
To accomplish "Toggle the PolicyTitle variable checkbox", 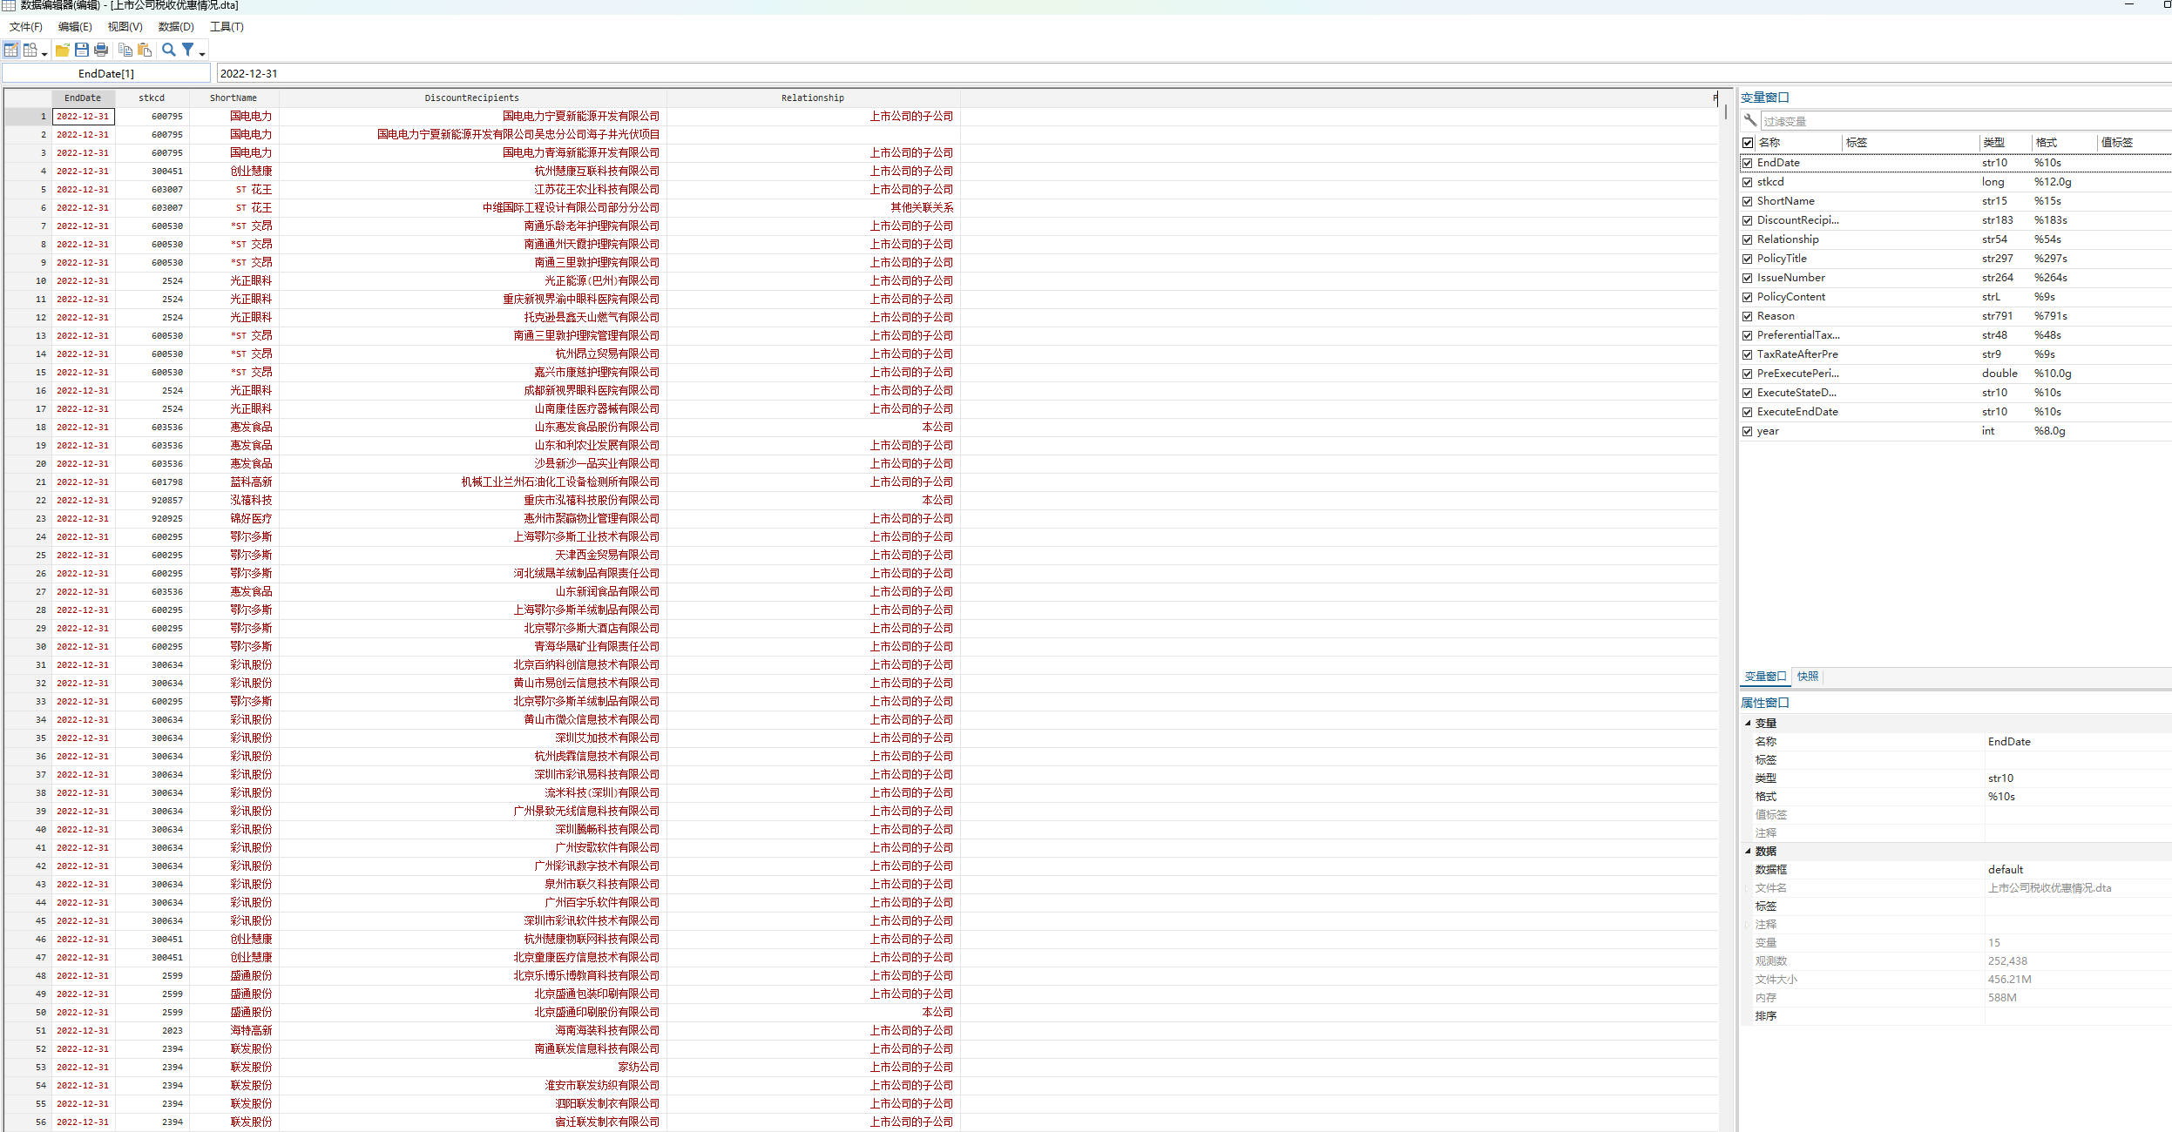I will pyautogui.click(x=1747, y=259).
